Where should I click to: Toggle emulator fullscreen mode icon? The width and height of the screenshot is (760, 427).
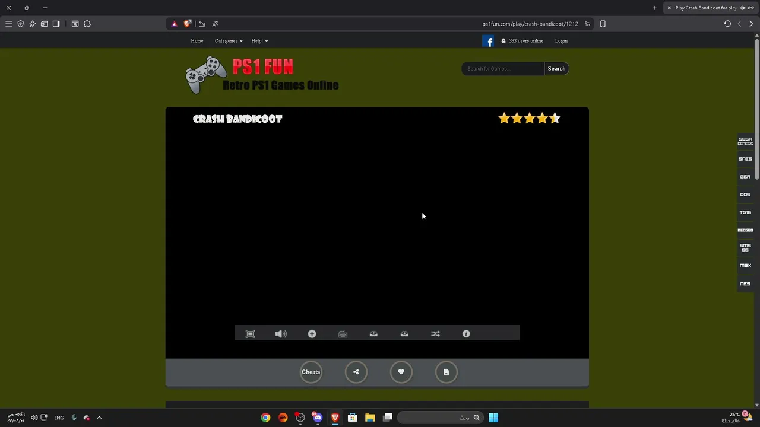pyautogui.click(x=250, y=334)
